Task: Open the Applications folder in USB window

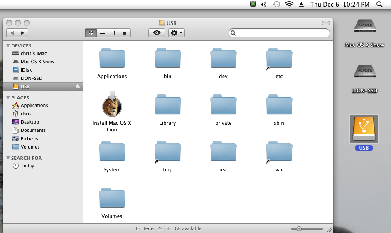Action: coord(112,58)
